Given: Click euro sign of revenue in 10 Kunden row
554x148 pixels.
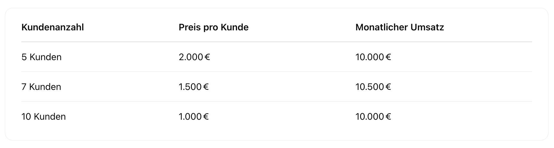Looking at the screenshot, I should pos(388,117).
